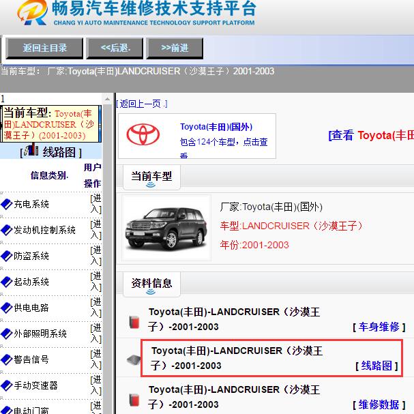Select the 手动变速器 entry
This screenshot has height=414, width=414.
point(35,385)
